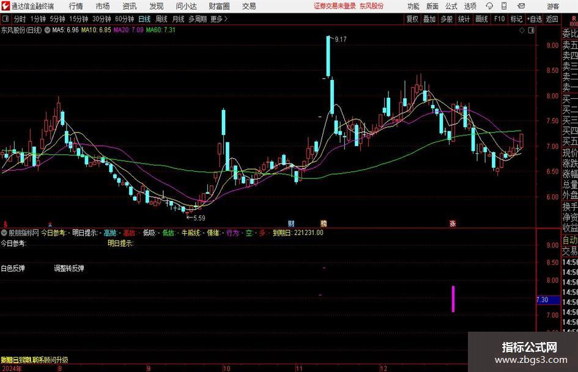Open the mail envelope icon
Screen dimensions: 578x372
(521, 6)
